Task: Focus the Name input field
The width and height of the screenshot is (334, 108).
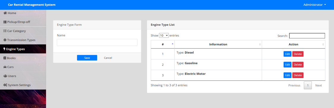Action: coord(97,42)
